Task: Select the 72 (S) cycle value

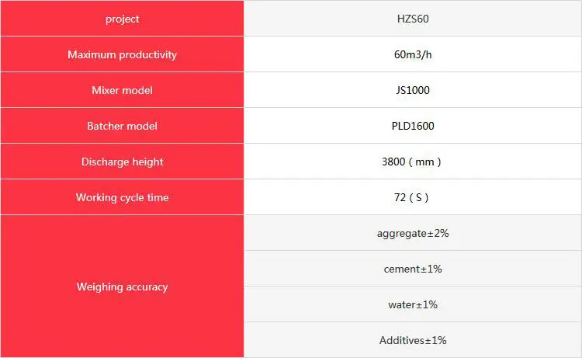Action: [x=412, y=197]
